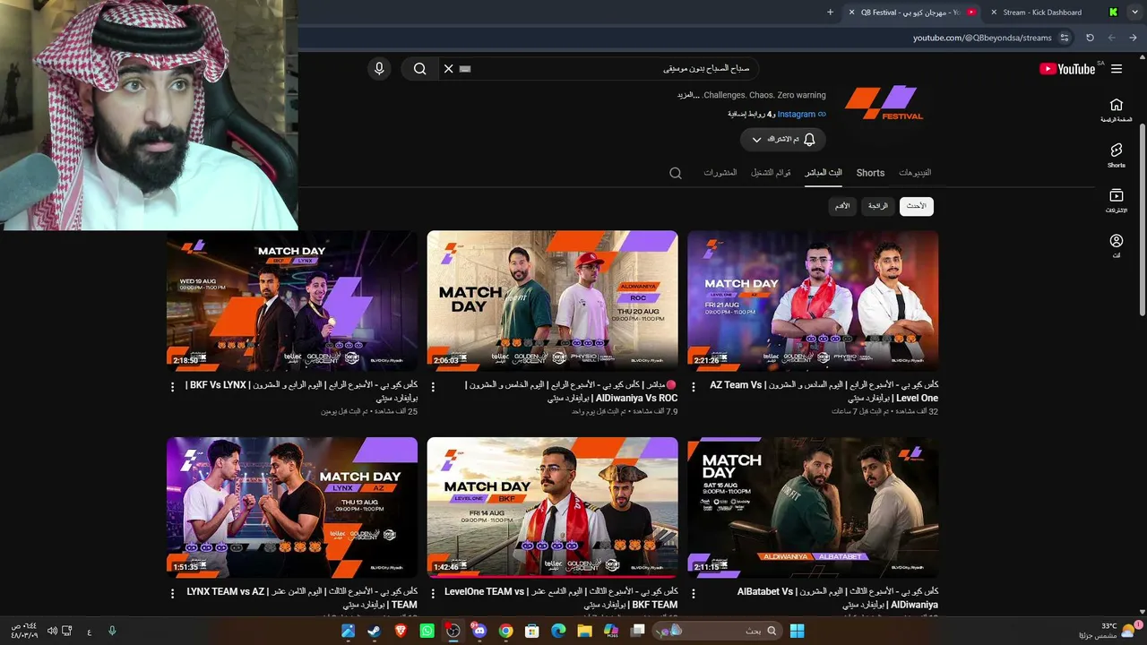1147x645 pixels.
Task: Open the browser tab search dropdown
Action: point(1134,13)
